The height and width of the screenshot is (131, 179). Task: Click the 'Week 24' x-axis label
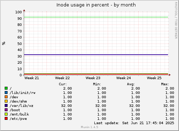(124, 78)
